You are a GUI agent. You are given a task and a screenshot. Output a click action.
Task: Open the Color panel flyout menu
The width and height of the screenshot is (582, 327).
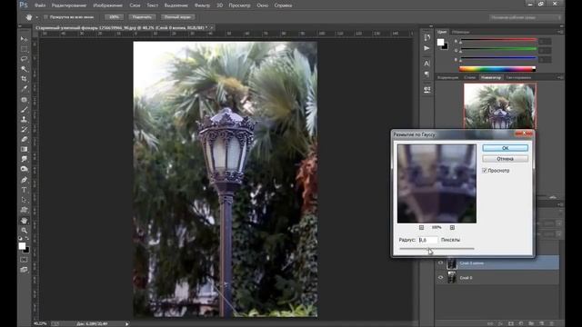coord(560,32)
